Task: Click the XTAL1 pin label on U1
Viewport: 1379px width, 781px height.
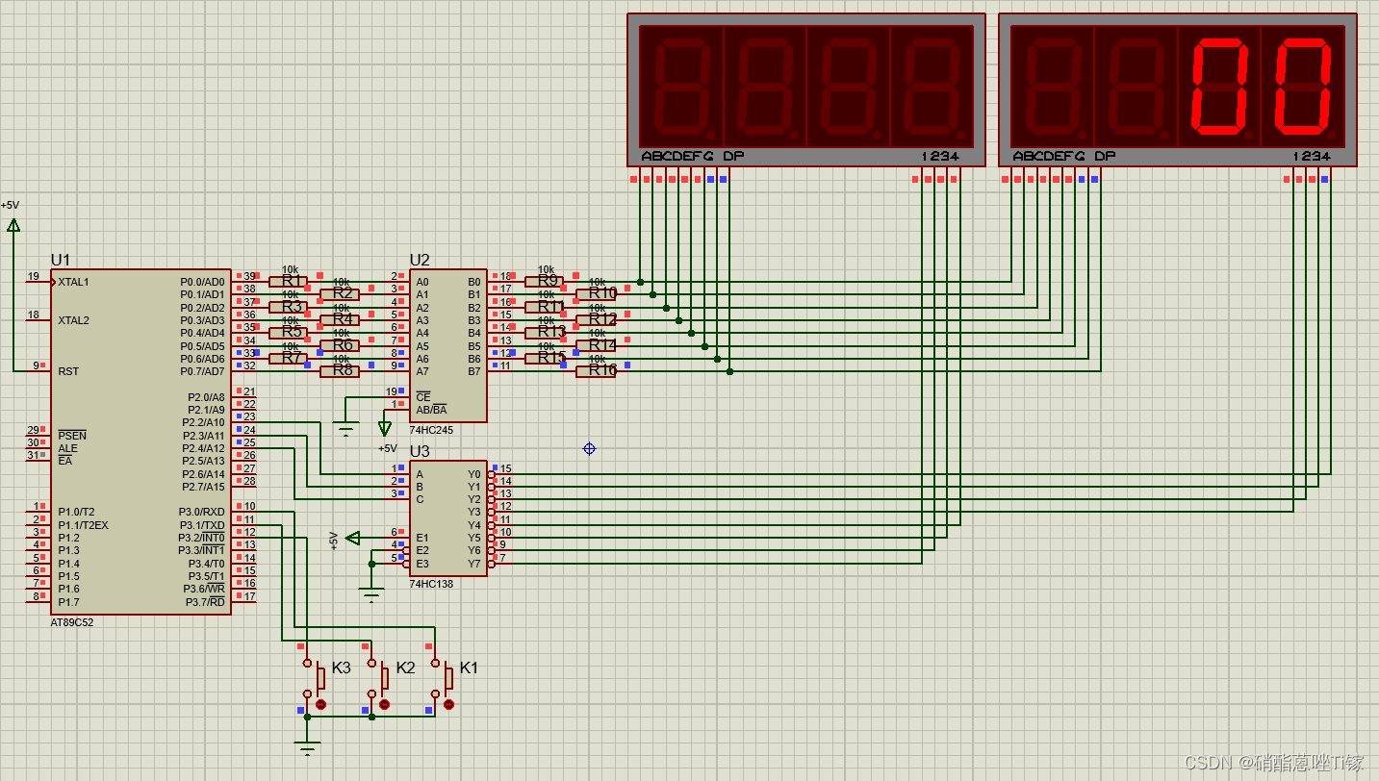Action: [73, 282]
